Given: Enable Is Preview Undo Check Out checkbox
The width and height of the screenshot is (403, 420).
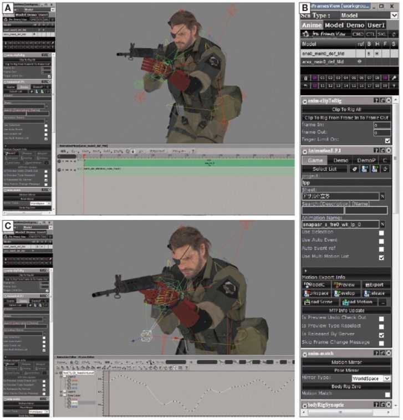Looking at the screenshot, I should (381, 319).
